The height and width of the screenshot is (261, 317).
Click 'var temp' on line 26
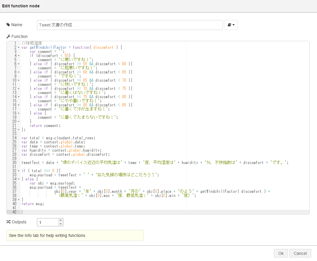[x=30, y=146]
